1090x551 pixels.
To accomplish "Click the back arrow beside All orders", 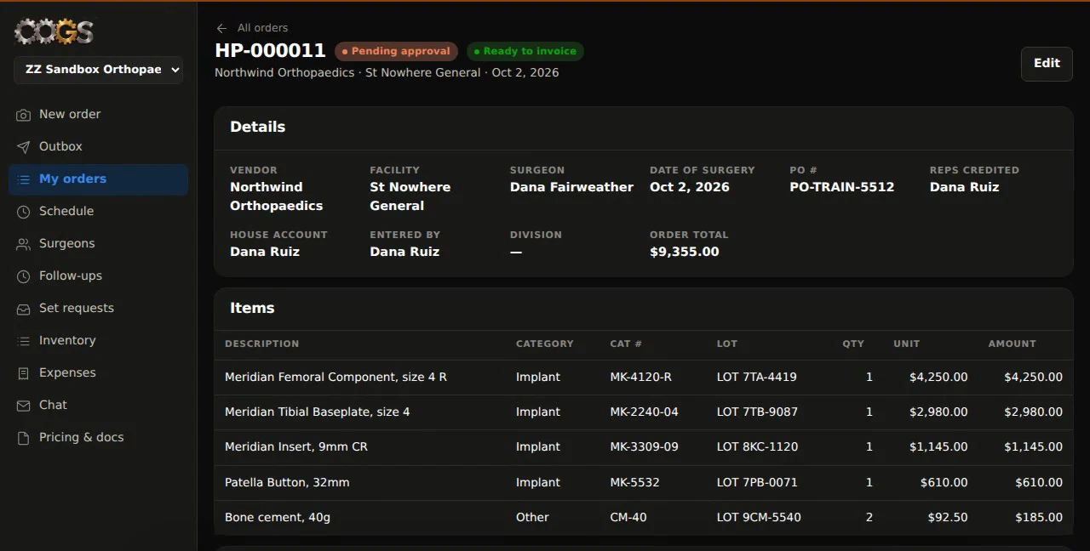I will [x=222, y=28].
